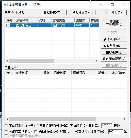Click right arrow of alert list scrollbar

click(97, 61)
